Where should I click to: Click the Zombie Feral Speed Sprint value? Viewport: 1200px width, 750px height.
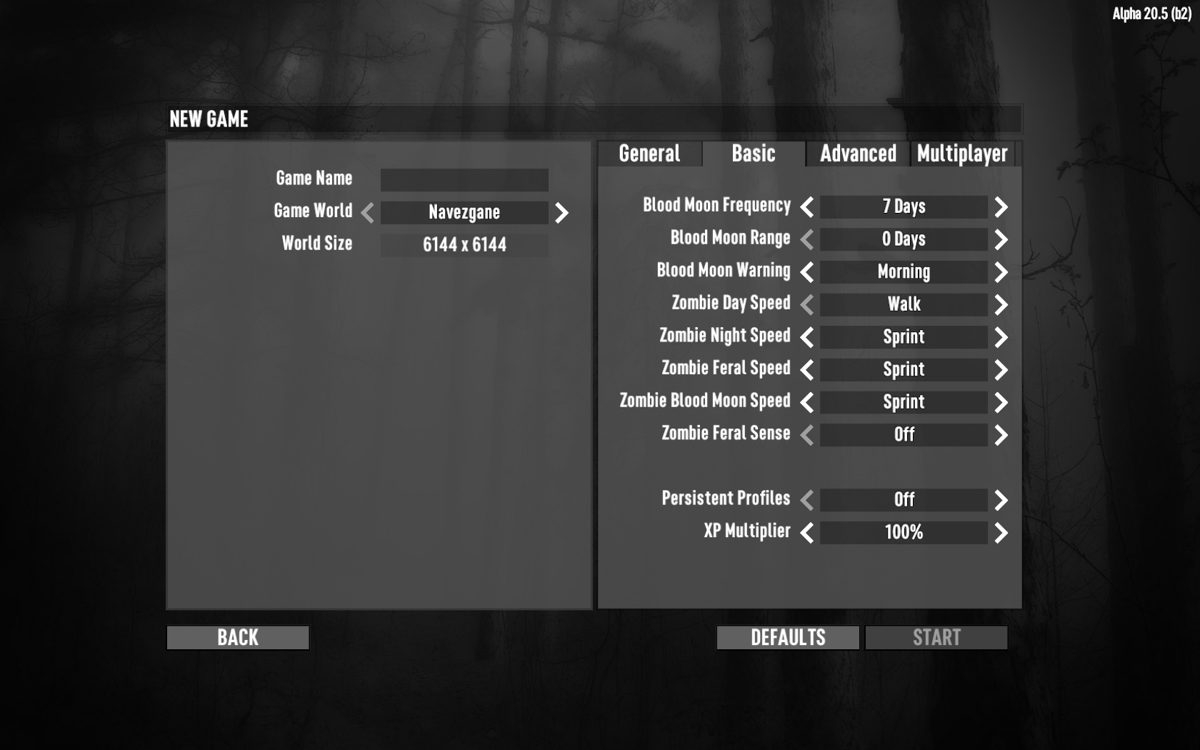pos(904,370)
